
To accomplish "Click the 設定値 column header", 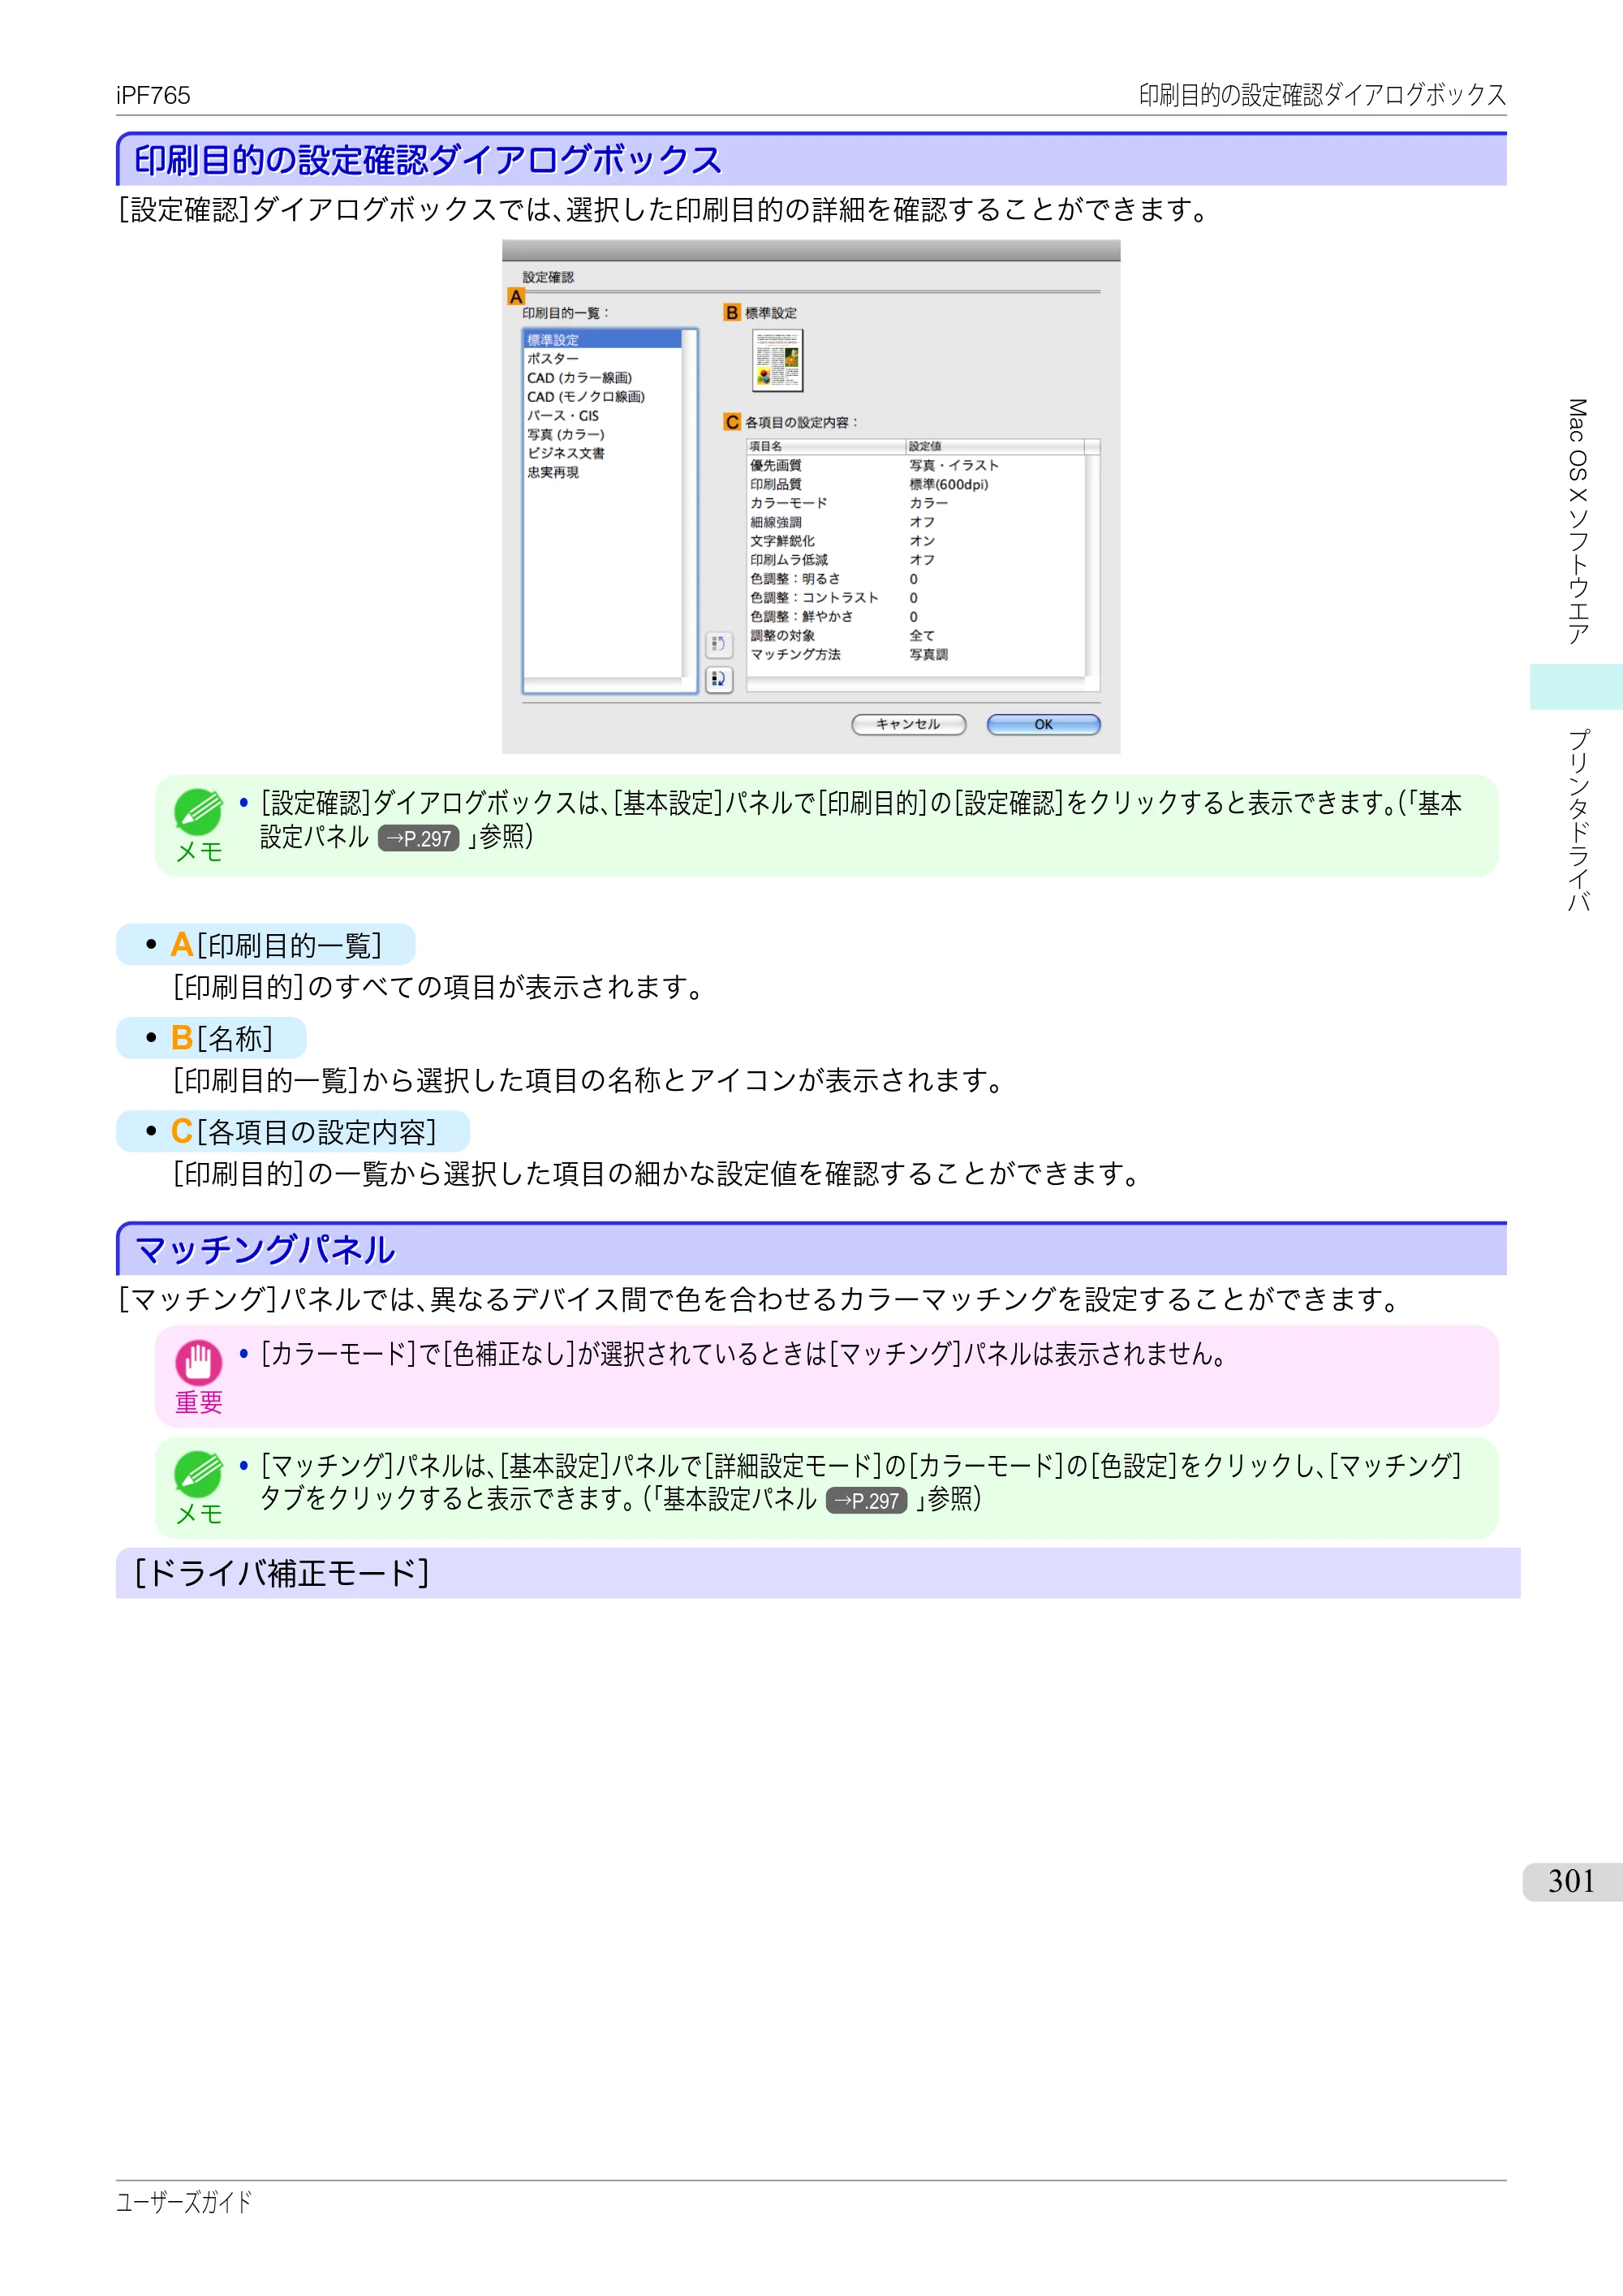I will [x=994, y=446].
